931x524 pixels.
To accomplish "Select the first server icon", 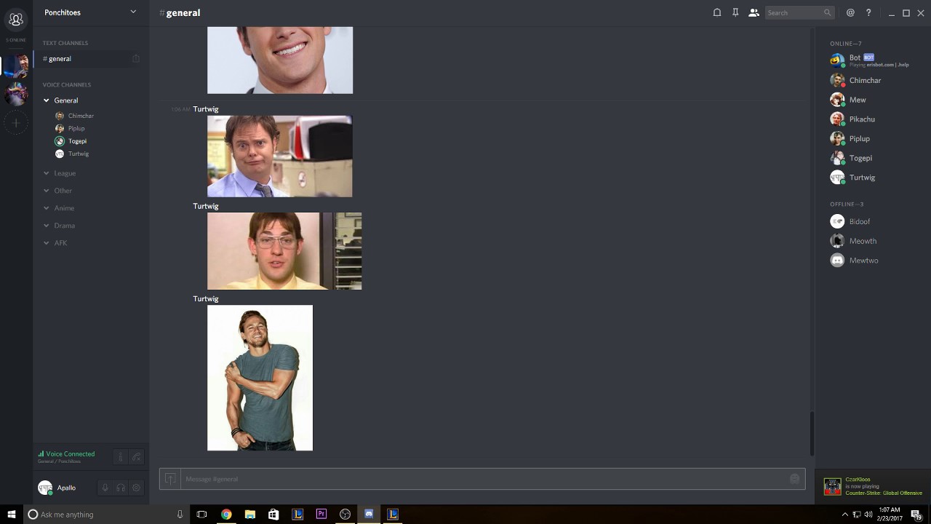I will coord(16,65).
